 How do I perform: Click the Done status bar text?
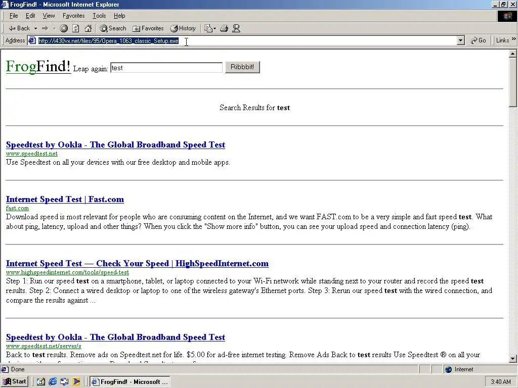click(x=18, y=369)
